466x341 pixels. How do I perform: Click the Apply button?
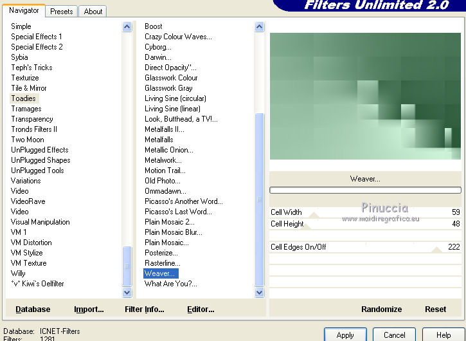345,335
